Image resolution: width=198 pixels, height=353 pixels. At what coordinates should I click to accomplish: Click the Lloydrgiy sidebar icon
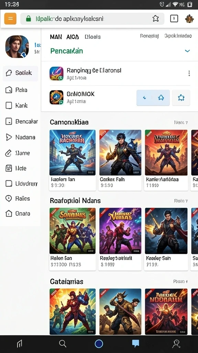(x=9, y=183)
